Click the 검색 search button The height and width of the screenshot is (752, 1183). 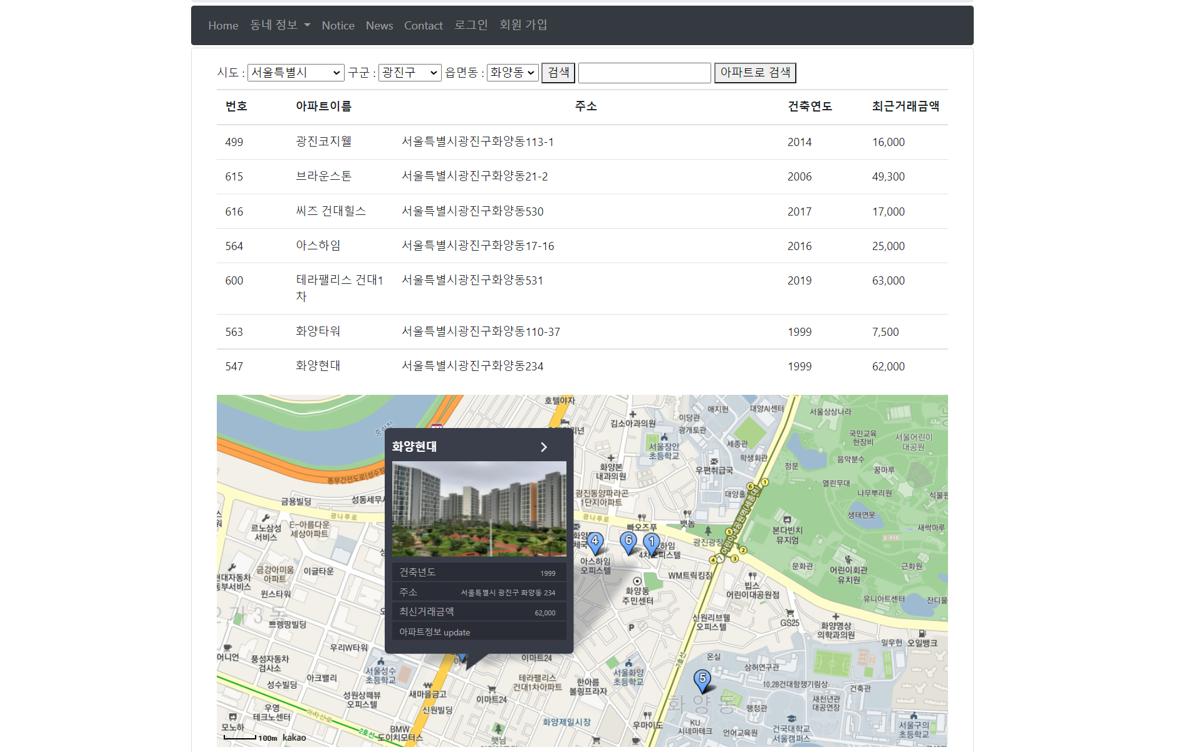click(558, 72)
